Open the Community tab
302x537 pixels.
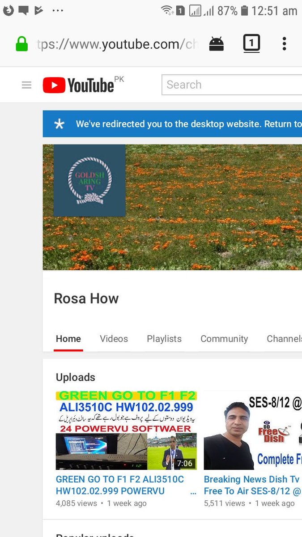(x=224, y=339)
